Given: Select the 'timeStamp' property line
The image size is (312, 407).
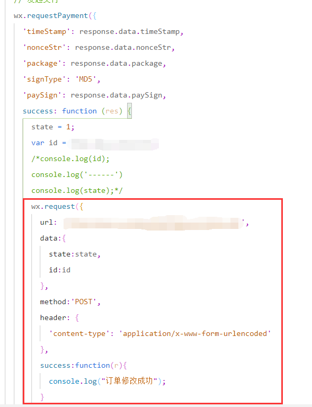Looking at the screenshot, I should tap(103, 32).
